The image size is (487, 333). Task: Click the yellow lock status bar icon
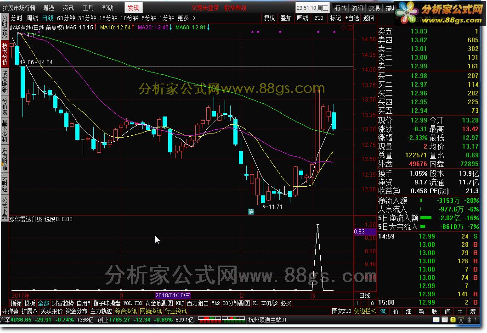[x=453, y=320]
